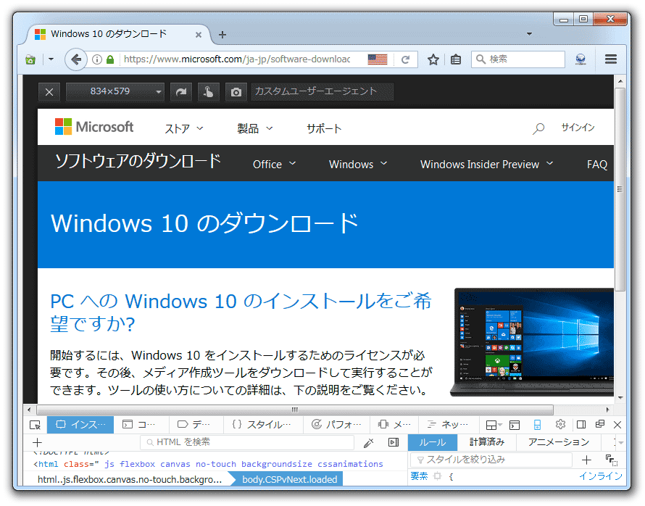645x506 pixels.
Task: Switch to the Inspector tab
Action: (80, 425)
